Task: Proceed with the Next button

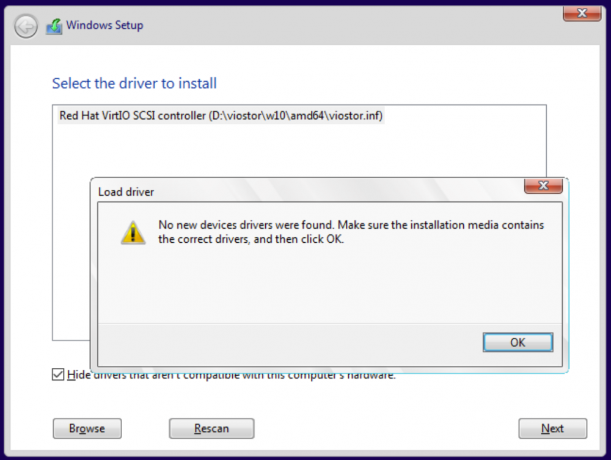Action: (552, 428)
